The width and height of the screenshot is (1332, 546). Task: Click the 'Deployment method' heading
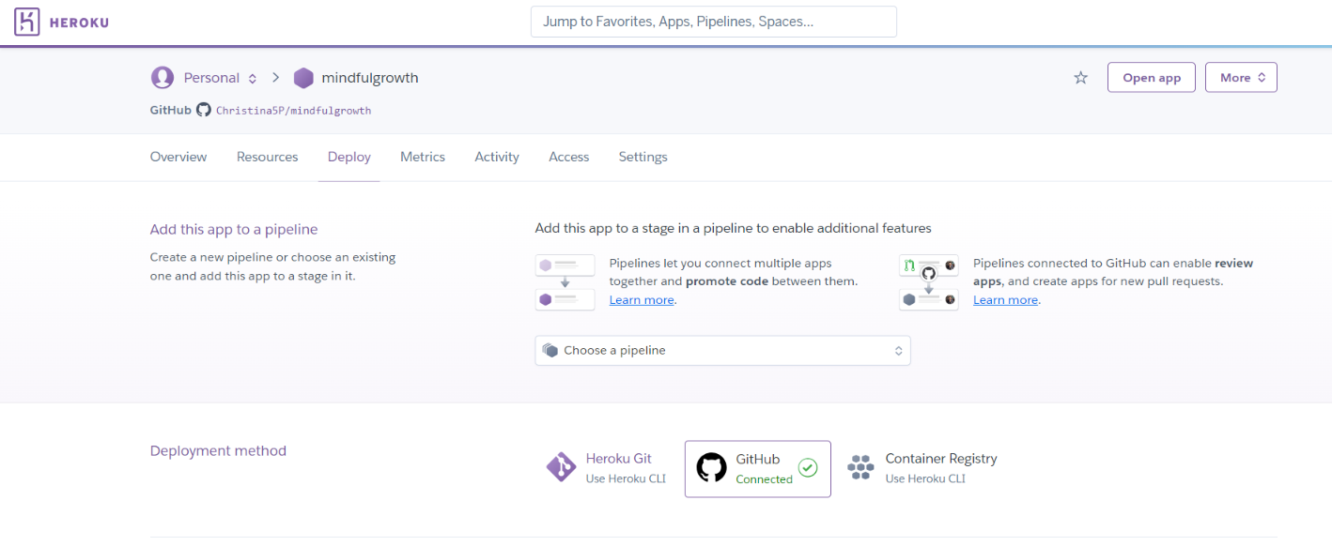218,450
